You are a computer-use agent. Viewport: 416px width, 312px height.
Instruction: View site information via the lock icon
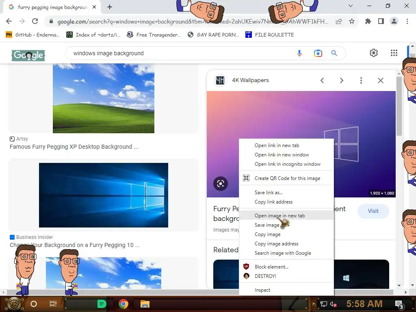pos(51,21)
